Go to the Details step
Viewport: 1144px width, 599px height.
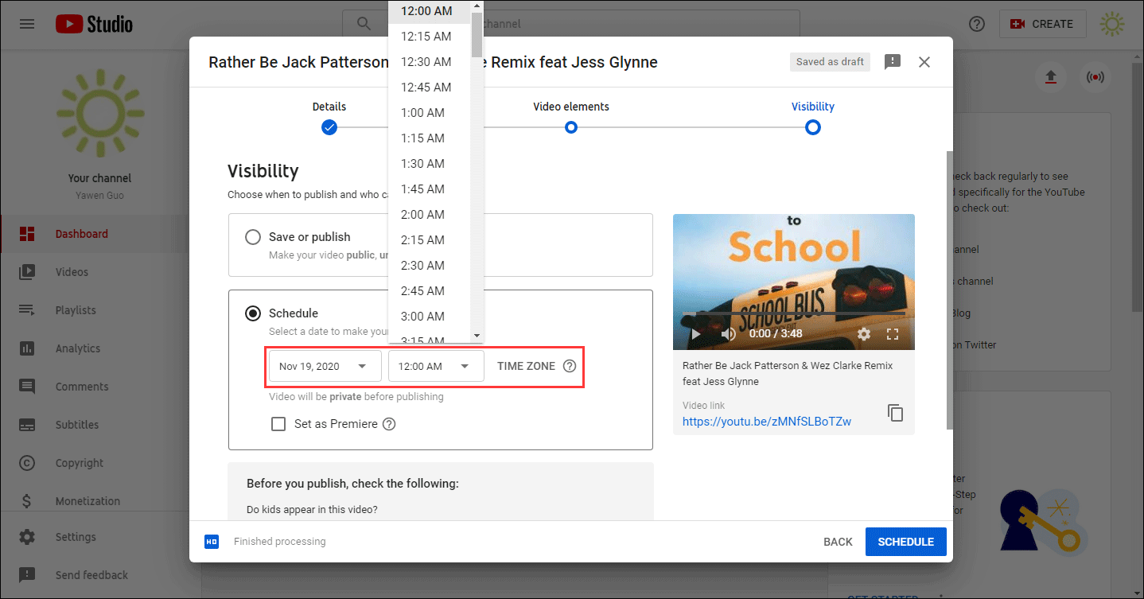coord(329,117)
